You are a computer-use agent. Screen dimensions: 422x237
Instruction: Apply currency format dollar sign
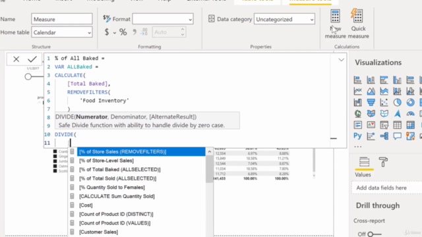tap(107, 32)
